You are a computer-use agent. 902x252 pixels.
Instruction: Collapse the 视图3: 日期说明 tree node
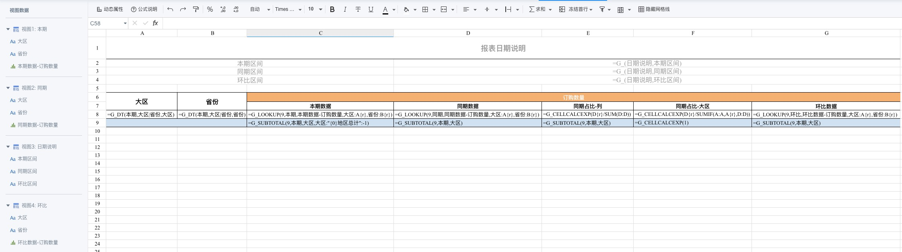point(8,147)
